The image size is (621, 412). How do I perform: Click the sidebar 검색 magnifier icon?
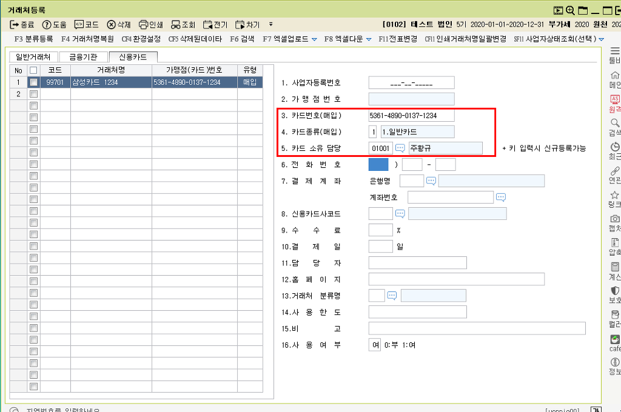[x=615, y=122]
